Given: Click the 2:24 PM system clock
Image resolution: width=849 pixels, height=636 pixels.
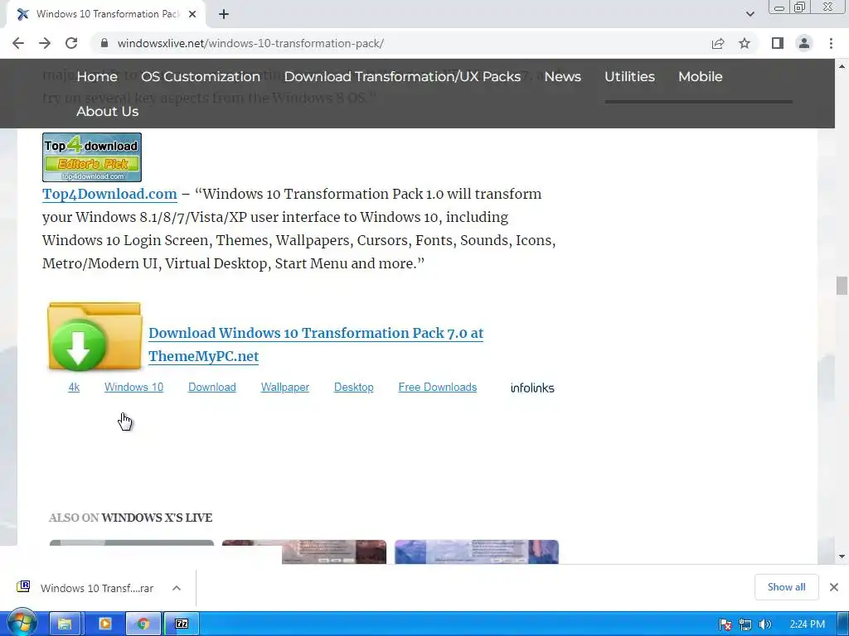Looking at the screenshot, I should (x=807, y=624).
